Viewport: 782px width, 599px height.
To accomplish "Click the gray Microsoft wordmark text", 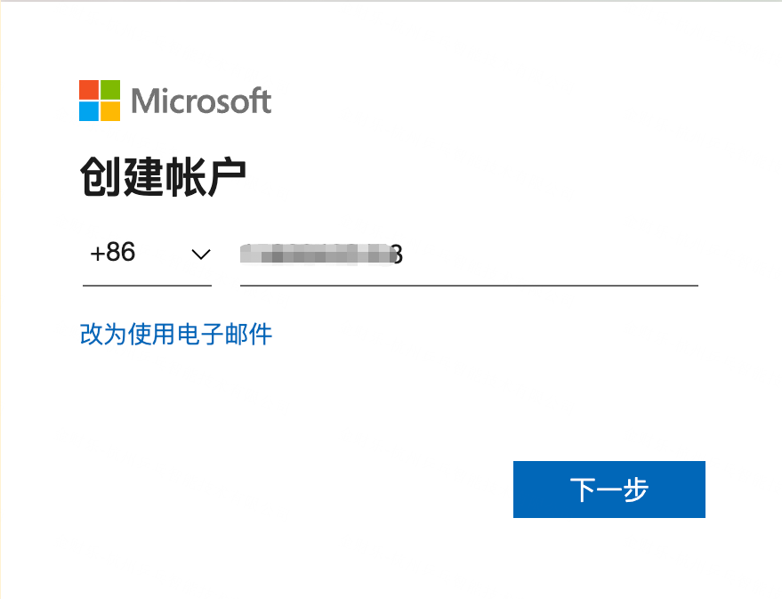I will point(201,101).
